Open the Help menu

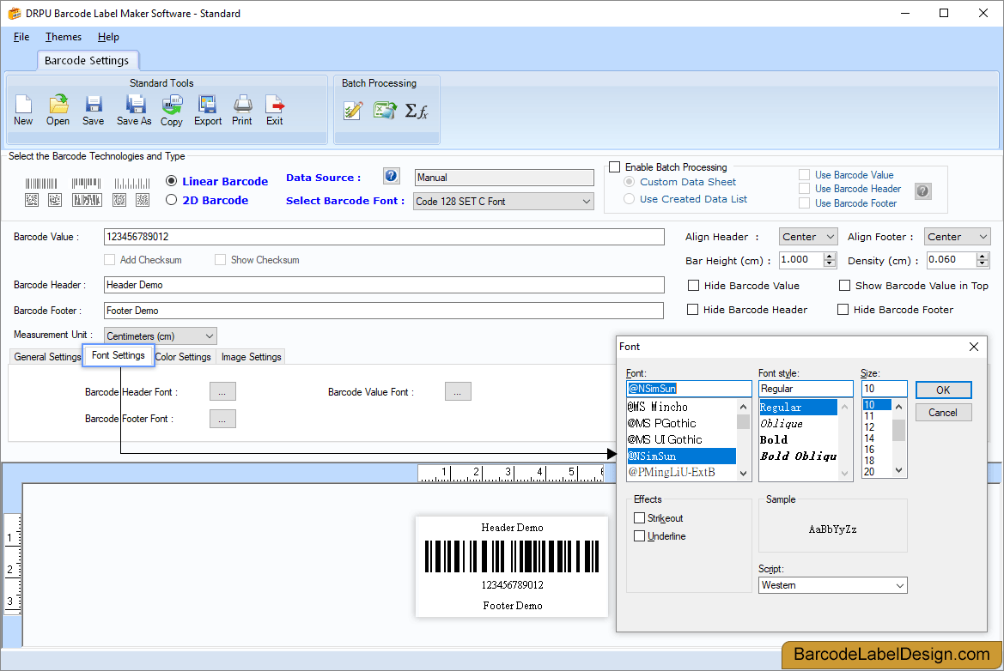point(108,37)
